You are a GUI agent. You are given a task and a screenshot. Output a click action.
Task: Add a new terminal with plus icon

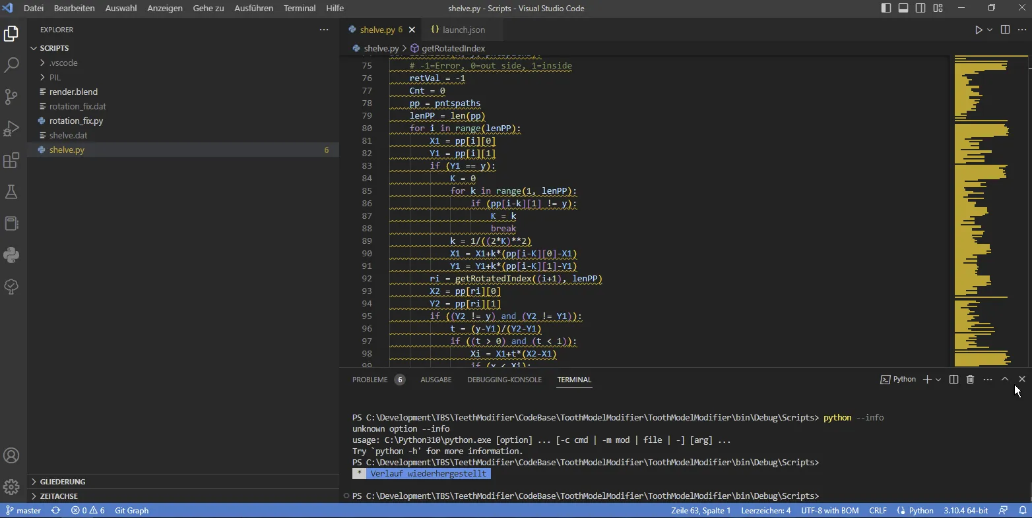[927, 380]
